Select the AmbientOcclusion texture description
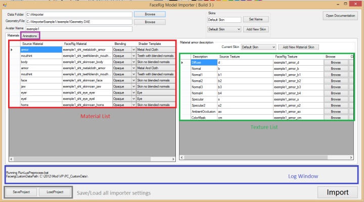The image size is (364, 202). coord(204,112)
